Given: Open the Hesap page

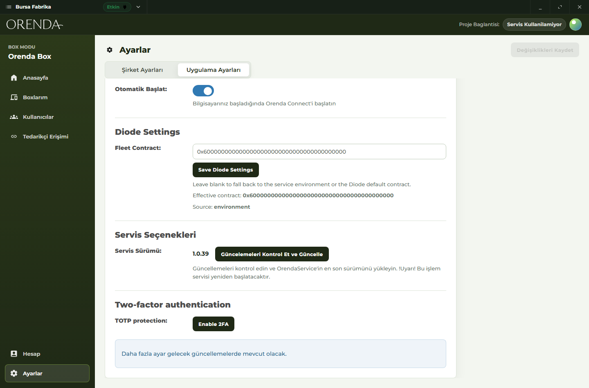Looking at the screenshot, I should click(x=47, y=354).
